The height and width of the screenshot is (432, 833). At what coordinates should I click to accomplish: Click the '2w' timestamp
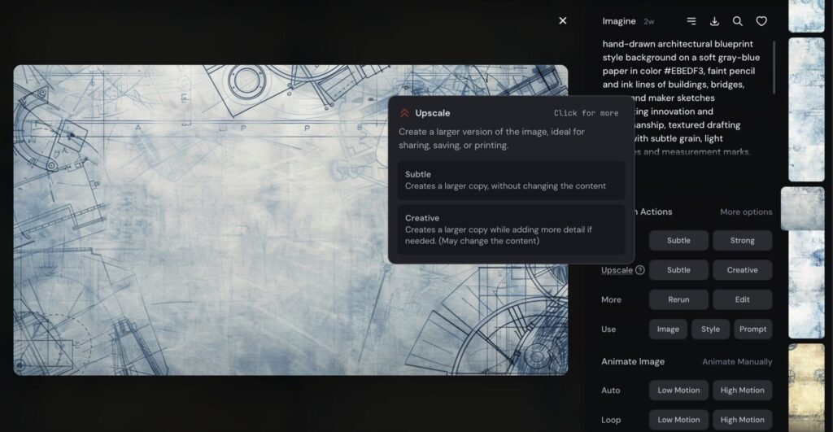[x=648, y=22]
